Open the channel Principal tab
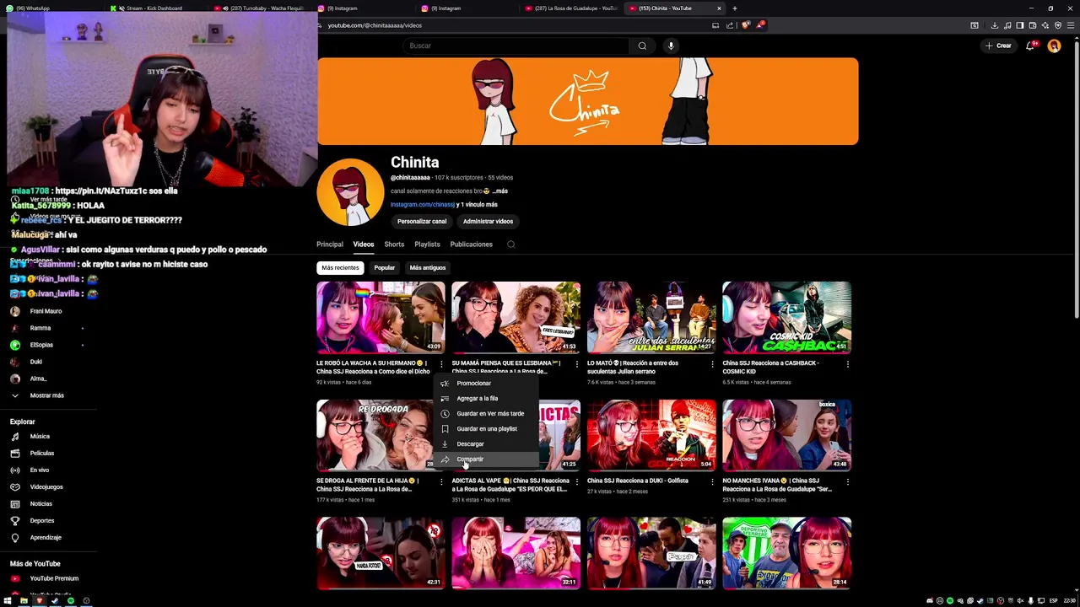This screenshot has width=1080, height=607. tap(330, 244)
